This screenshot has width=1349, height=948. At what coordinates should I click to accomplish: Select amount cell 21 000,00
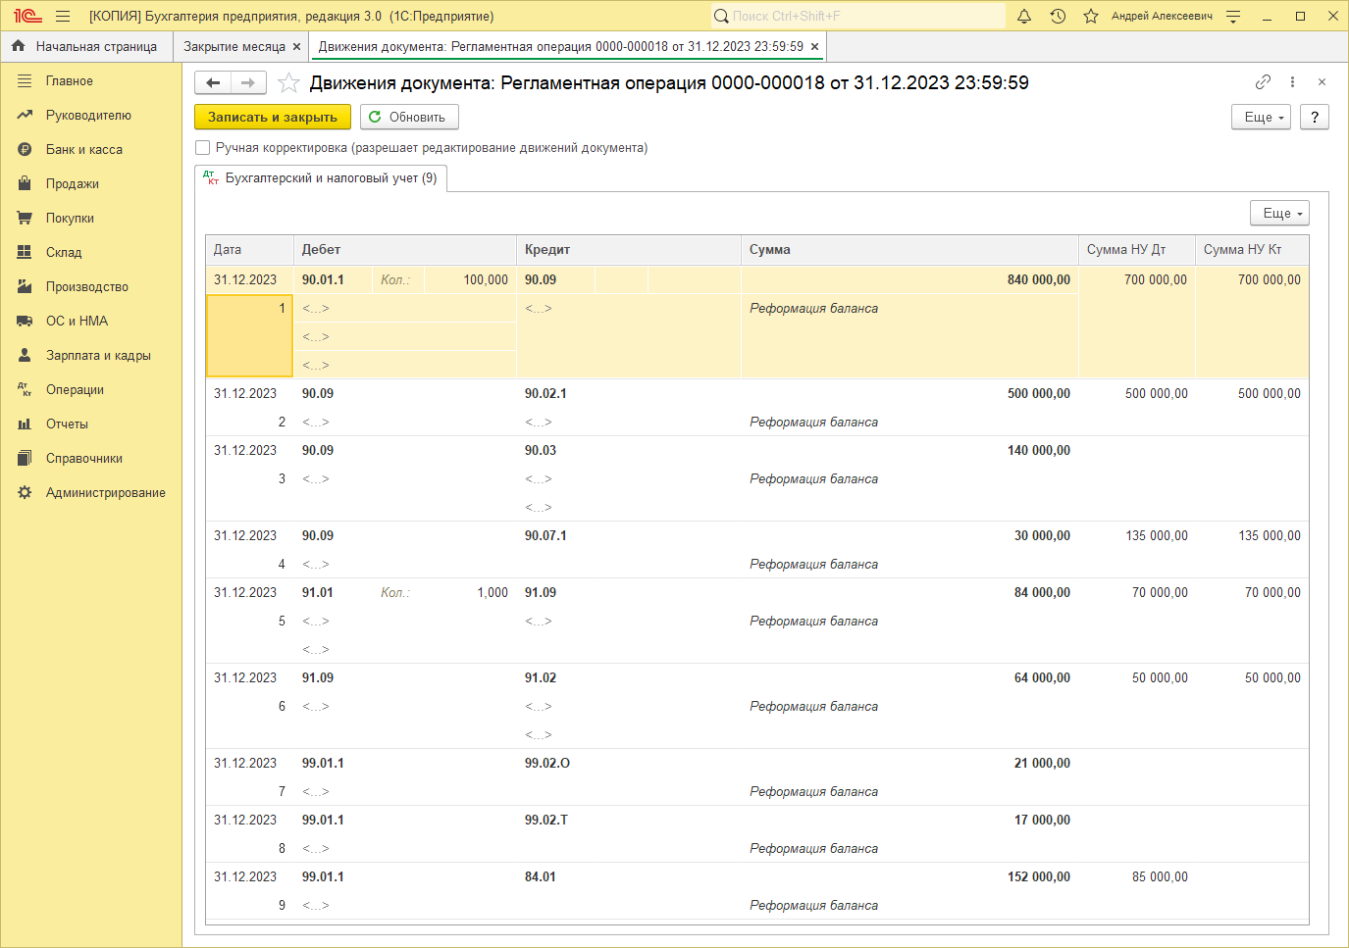click(x=1042, y=764)
